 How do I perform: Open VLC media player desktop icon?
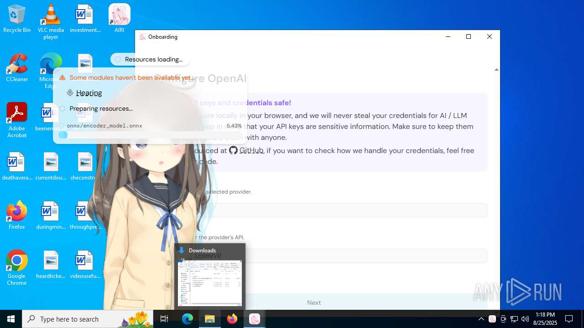pyautogui.click(x=51, y=21)
